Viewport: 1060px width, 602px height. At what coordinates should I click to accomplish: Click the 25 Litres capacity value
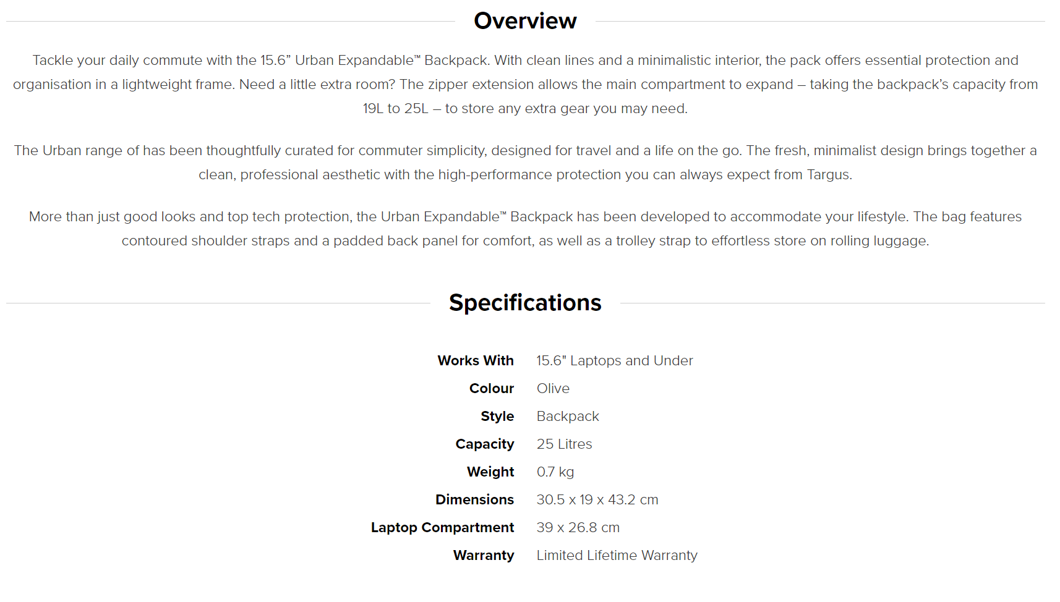pyautogui.click(x=564, y=444)
